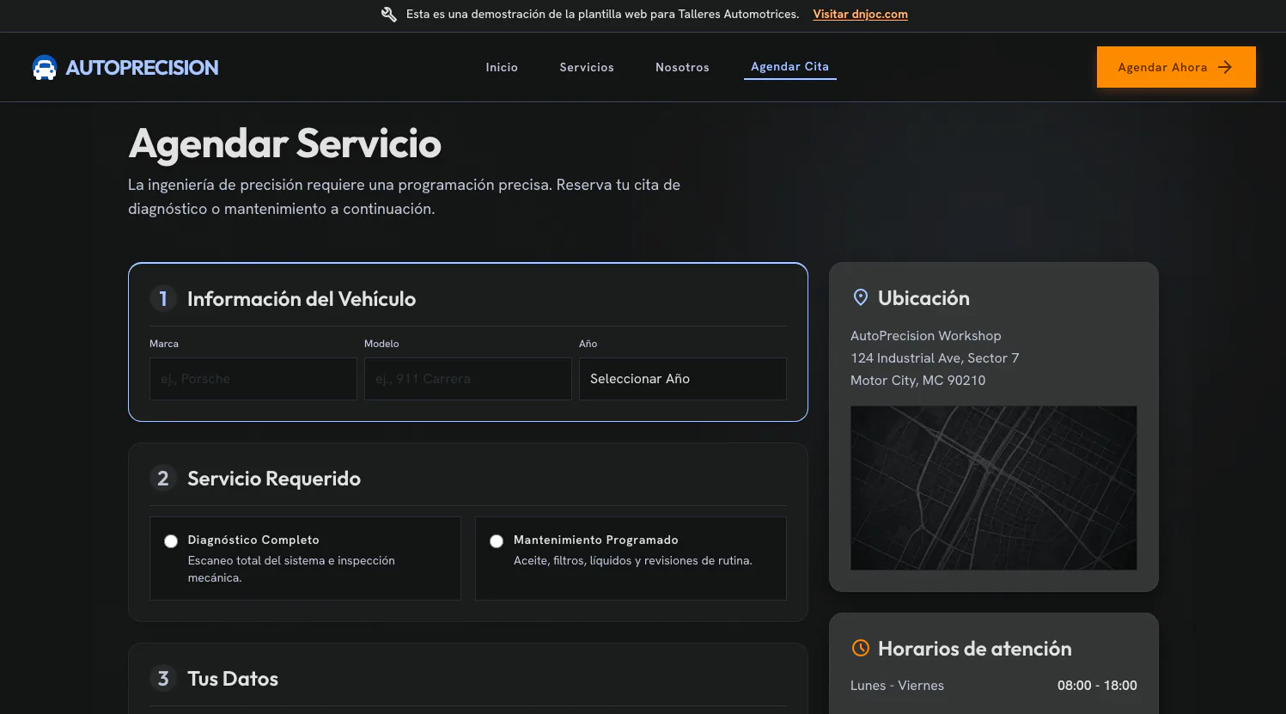Click the wrench icon in demo banner

[389, 15]
